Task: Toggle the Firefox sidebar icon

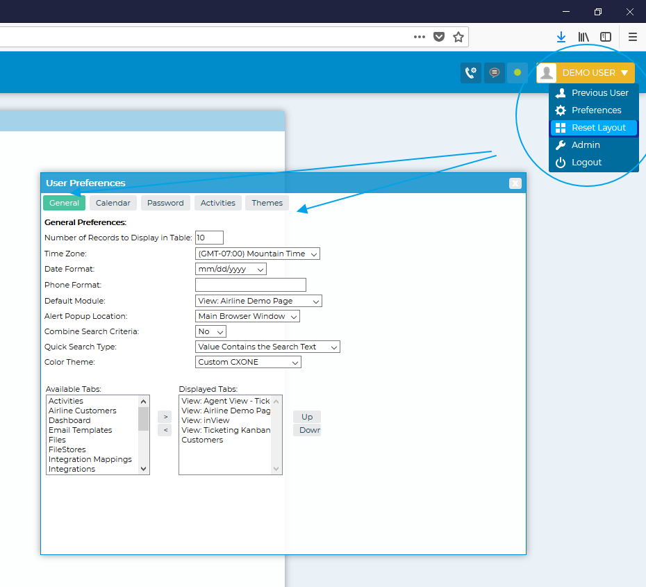Action: [x=606, y=37]
